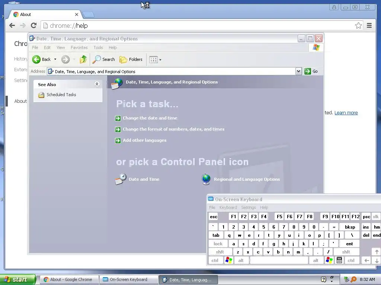Toggle the right ctrl key on keyboard

pyautogui.click(x=351, y=261)
